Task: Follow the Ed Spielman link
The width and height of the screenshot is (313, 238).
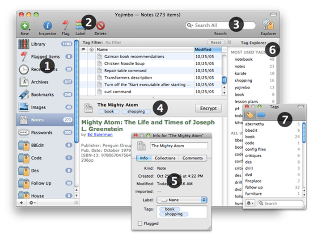Action: click(100, 134)
